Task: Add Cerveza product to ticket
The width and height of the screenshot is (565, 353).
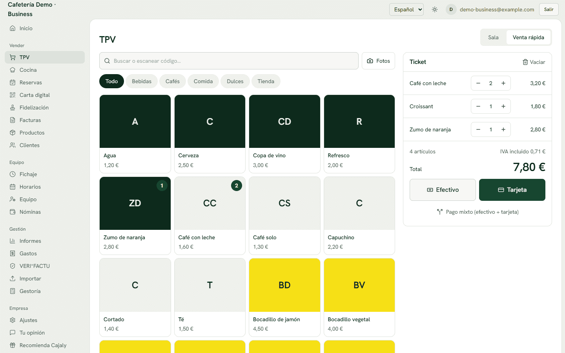Action: [x=210, y=134]
